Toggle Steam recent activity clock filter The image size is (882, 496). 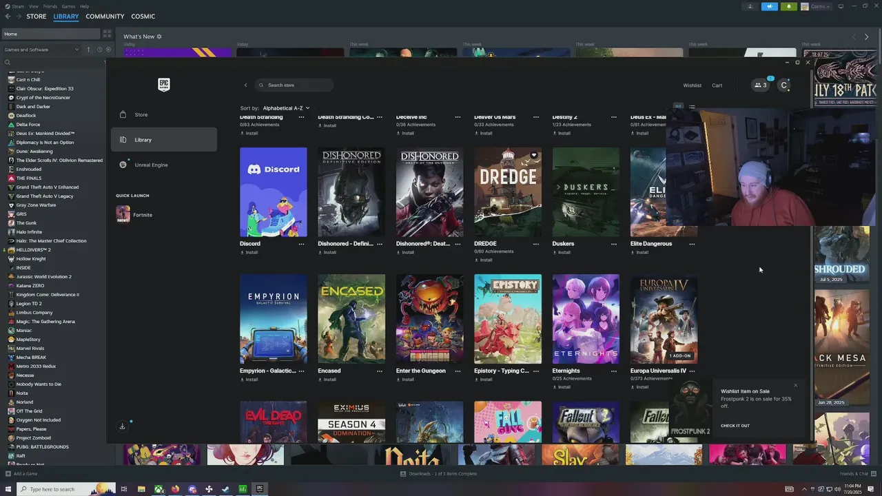(x=99, y=50)
